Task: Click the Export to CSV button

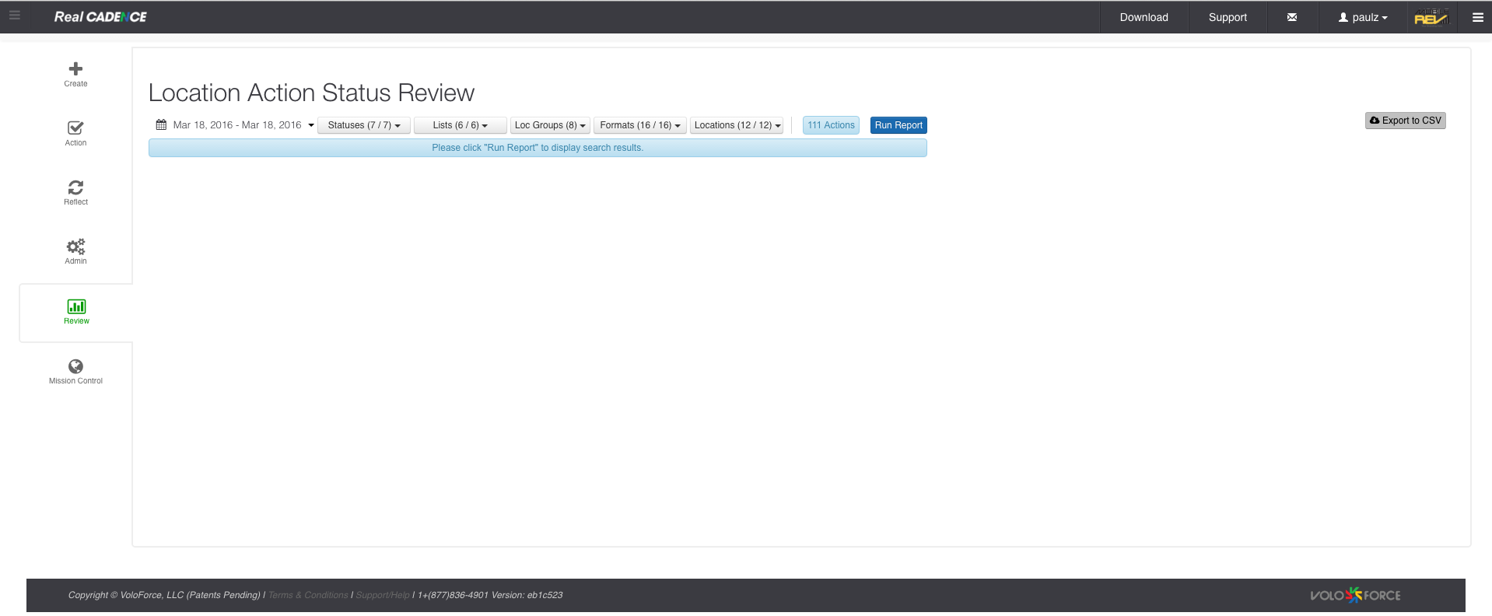Action: point(1405,121)
